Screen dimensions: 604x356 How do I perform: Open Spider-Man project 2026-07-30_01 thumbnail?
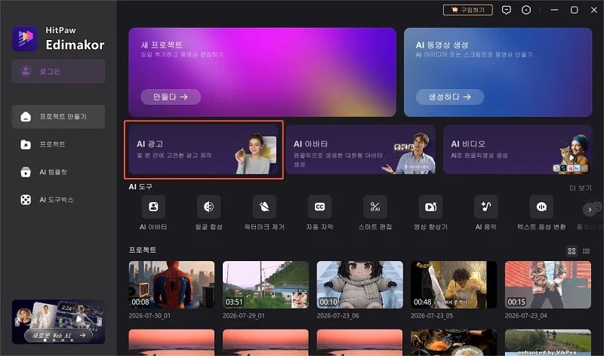point(172,285)
